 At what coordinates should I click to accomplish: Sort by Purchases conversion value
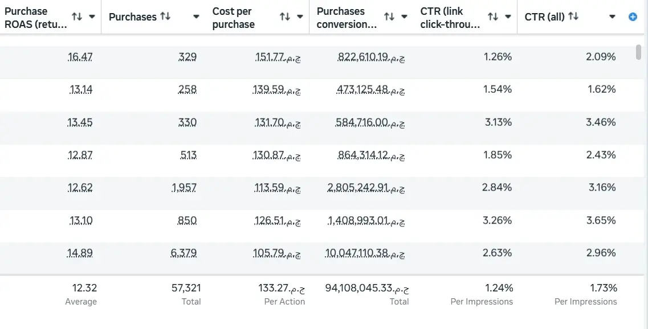coord(389,17)
